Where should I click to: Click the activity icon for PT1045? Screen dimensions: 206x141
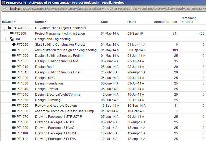pyautogui.click(x=14, y=94)
